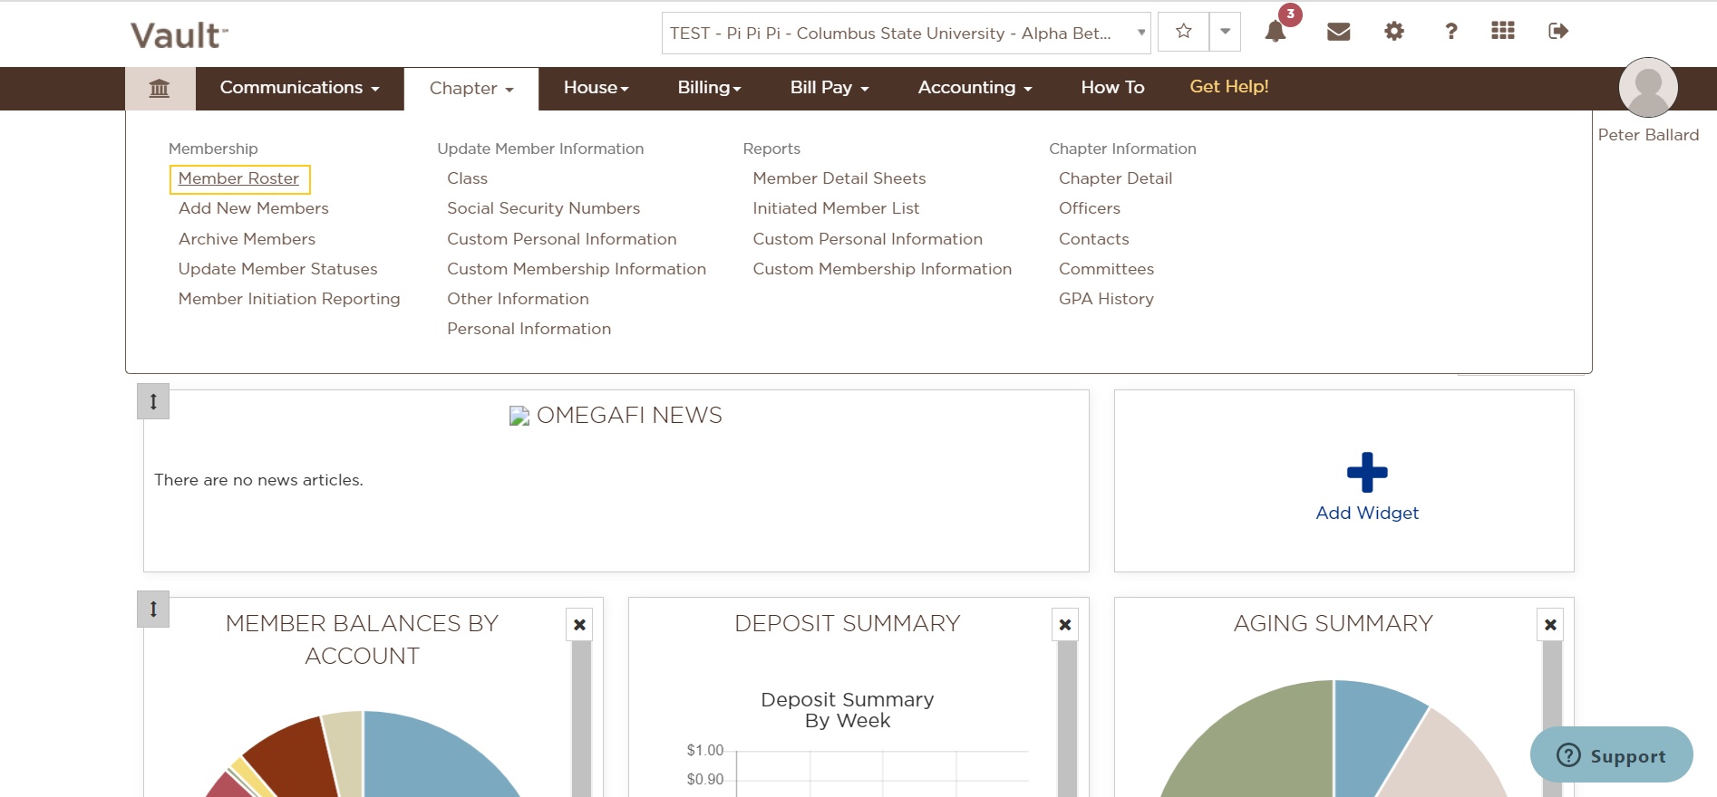
Task: Expand the Communications menu
Action: tap(299, 88)
